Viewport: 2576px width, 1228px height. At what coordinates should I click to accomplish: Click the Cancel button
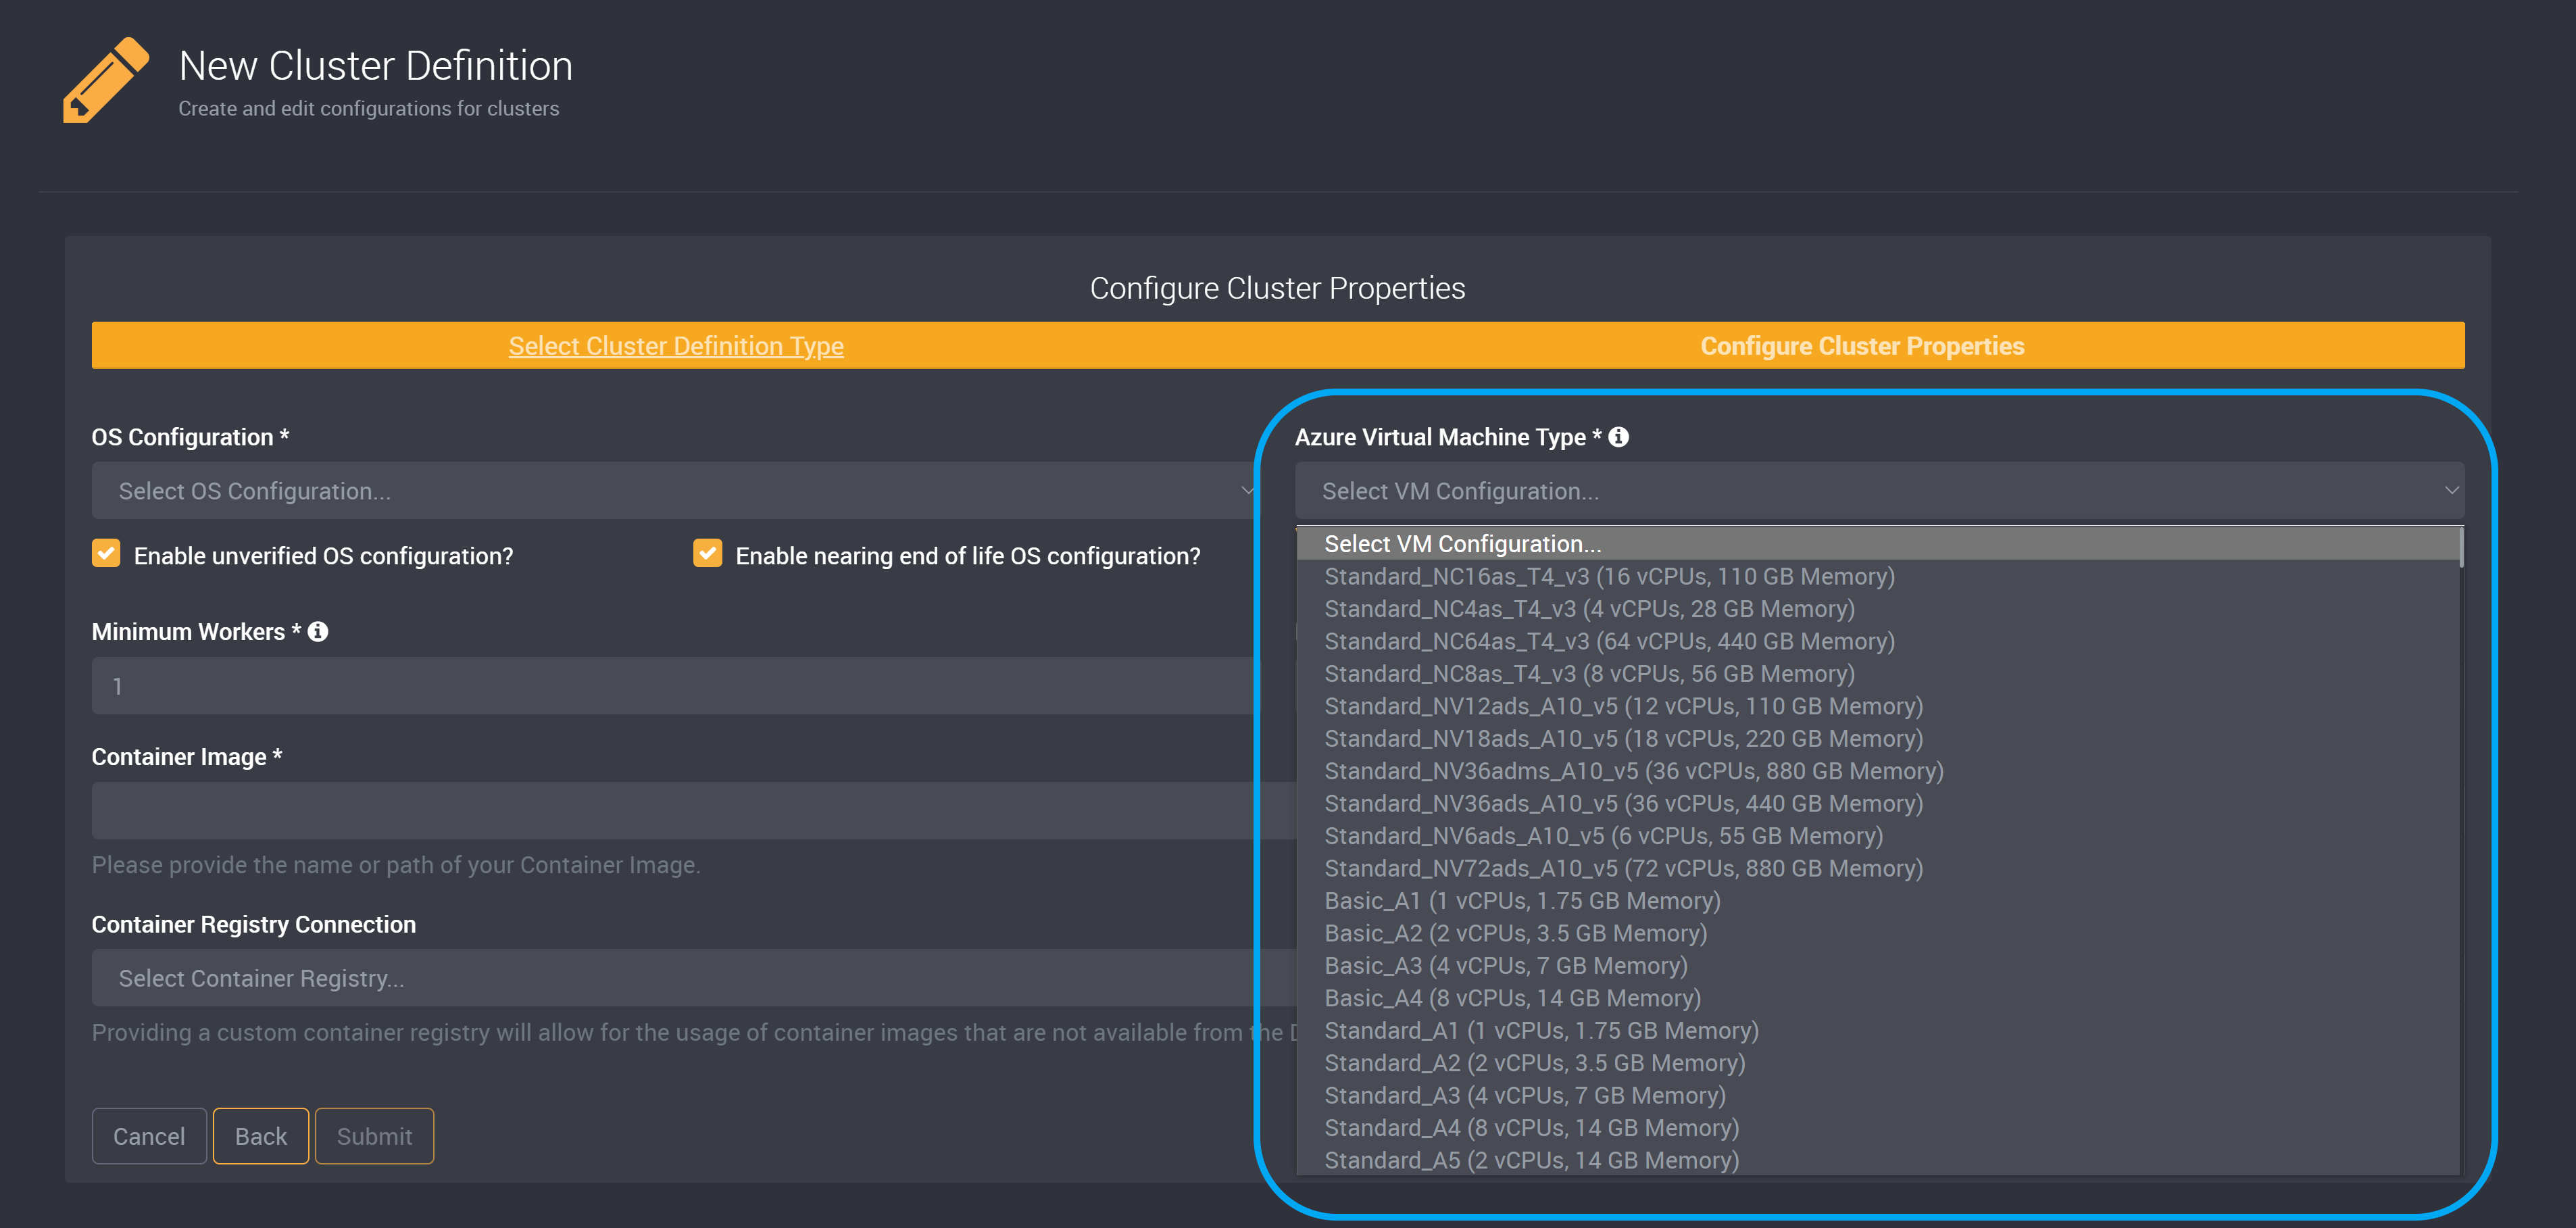pos(149,1136)
